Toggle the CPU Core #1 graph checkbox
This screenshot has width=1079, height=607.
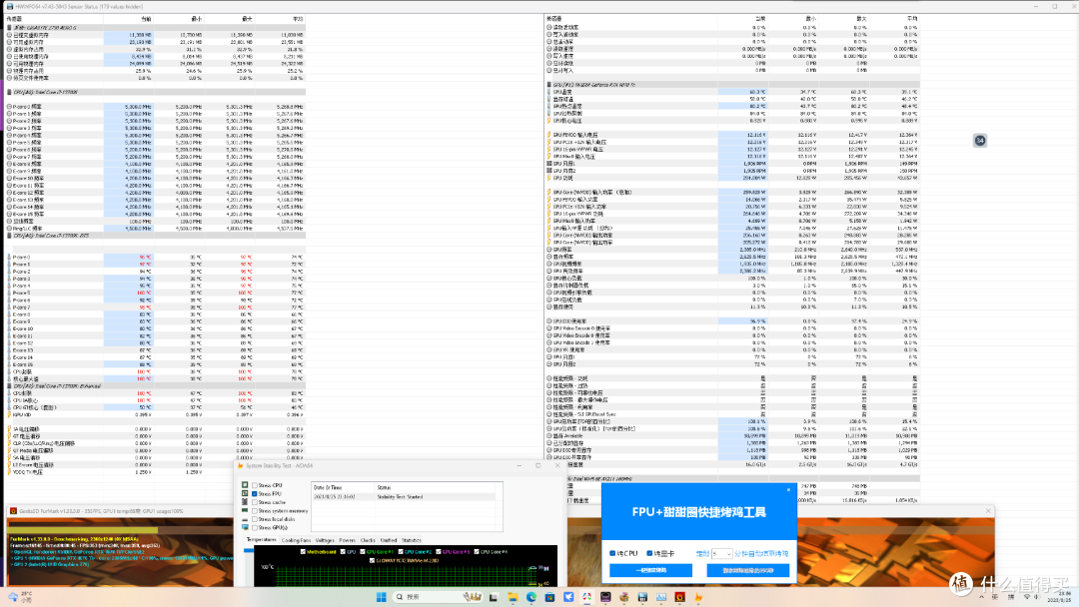[363, 551]
